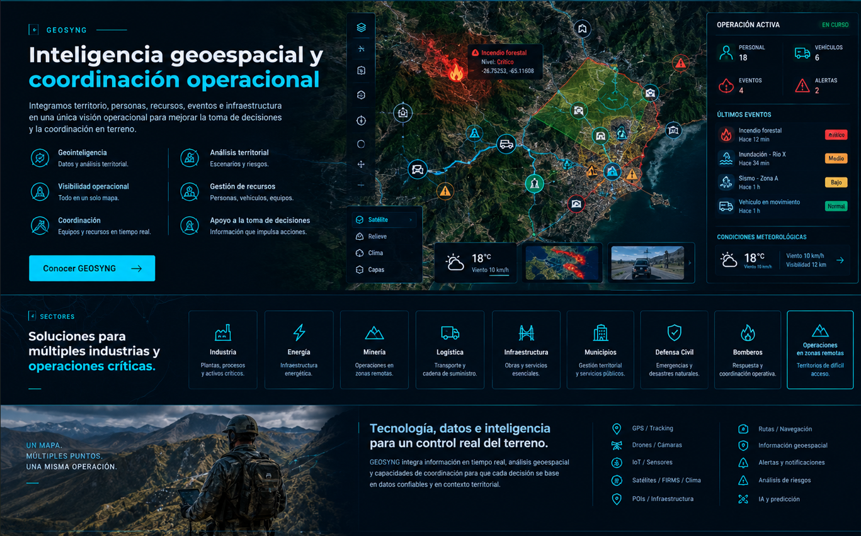Click the Energía lightning bolt icon
861x536 pixels.
(299, 332)
